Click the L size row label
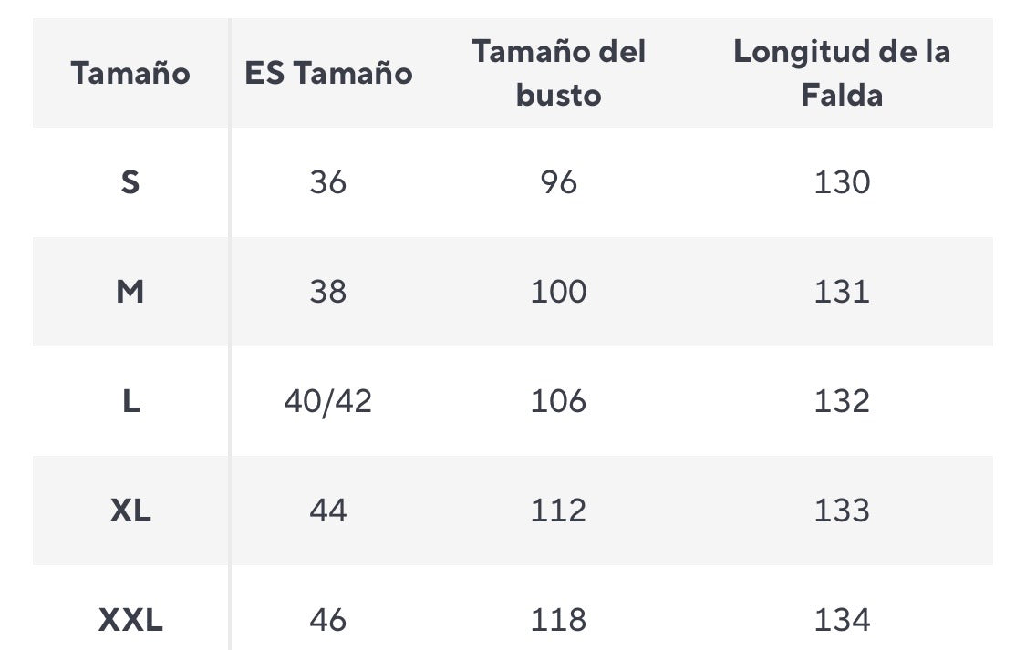The height and width of the screenshot is (650, 1026). tap(130, 401)
